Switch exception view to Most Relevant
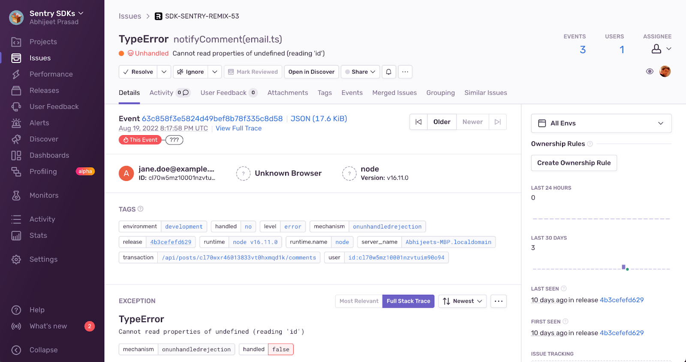 pos(359,301)
